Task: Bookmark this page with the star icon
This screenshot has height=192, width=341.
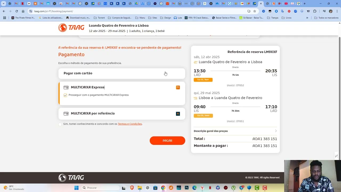Action: pyautogui.click(x=255, y=11)
